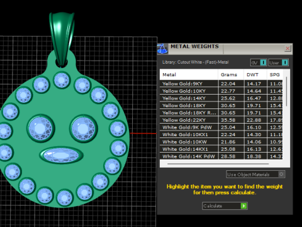Click the green arrow on Calculate

pos(243,206)
